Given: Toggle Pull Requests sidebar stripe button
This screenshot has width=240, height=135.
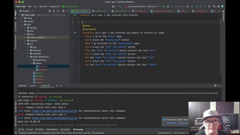Looking at the screenshot, I should [x=16, y=42].
